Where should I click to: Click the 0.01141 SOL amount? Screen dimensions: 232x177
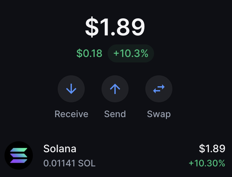(69, 163)
